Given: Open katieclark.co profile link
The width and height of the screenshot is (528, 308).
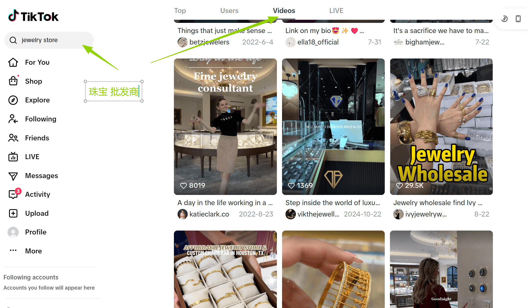Looking at the screenshot, I should pos(209,214).
